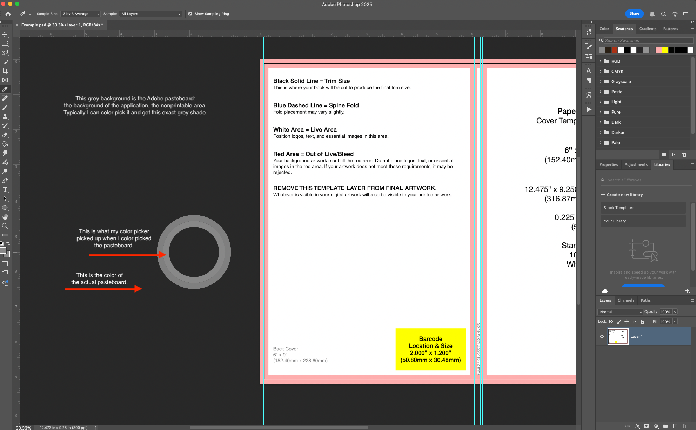The image size is (696, 430).
Task: Select the Zoom tool
Action: point(5,226)
